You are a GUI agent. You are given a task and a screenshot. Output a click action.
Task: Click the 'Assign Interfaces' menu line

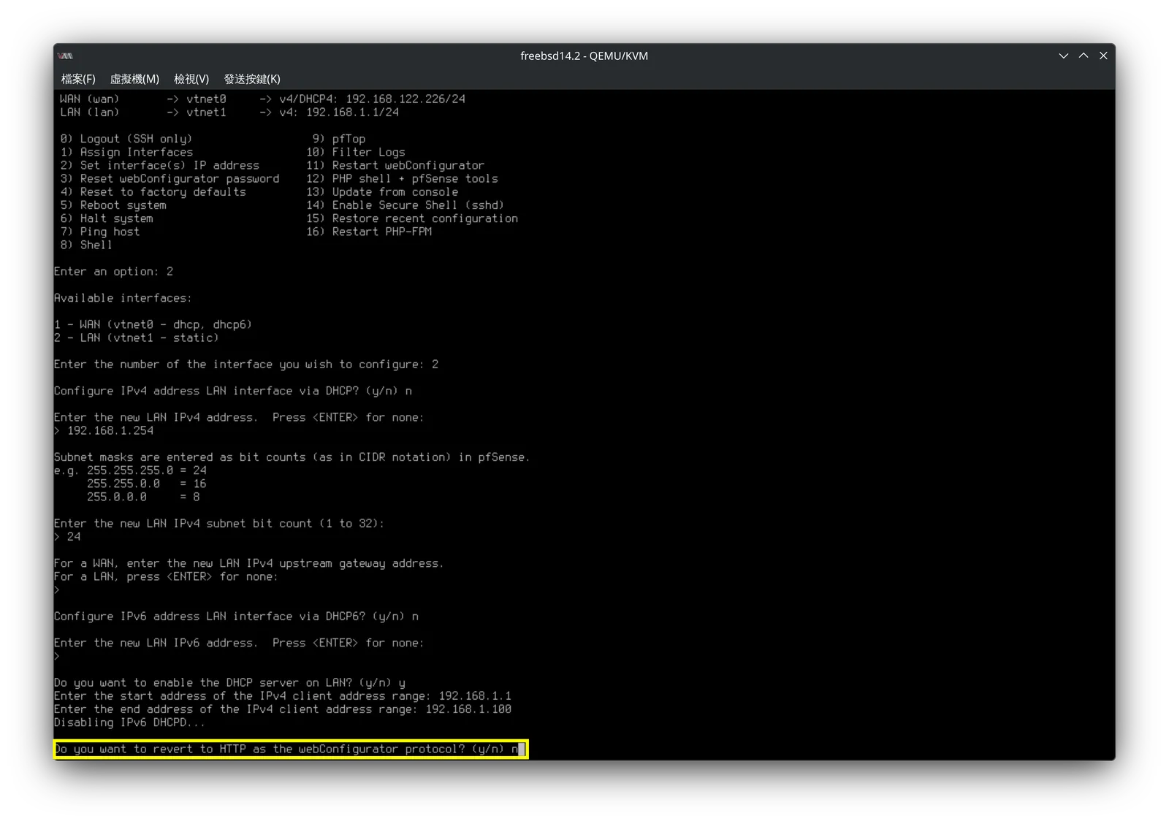[x=126, y=152]
